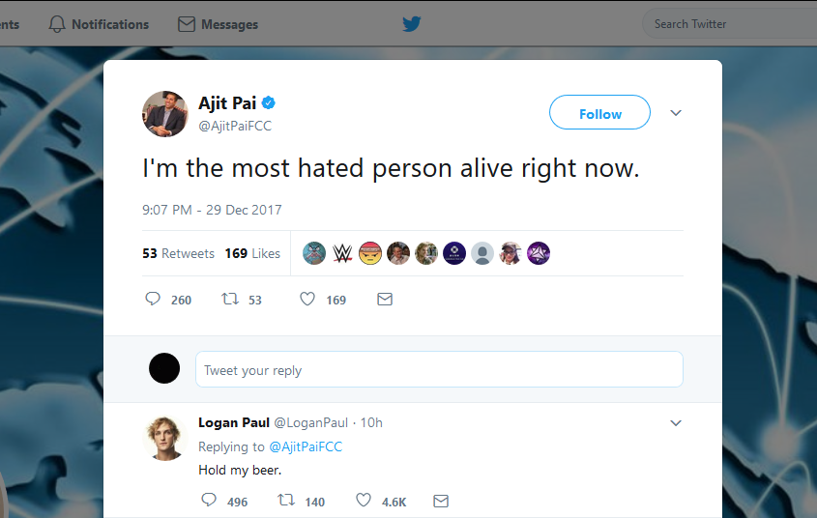Image resolution: width=817 pixels, height=518 pixels.
Task: Open the Notifications tab
Action: (x=99, y=24)
